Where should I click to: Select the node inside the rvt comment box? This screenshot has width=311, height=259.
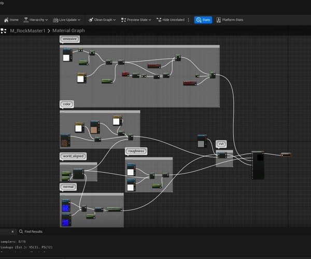222,155
